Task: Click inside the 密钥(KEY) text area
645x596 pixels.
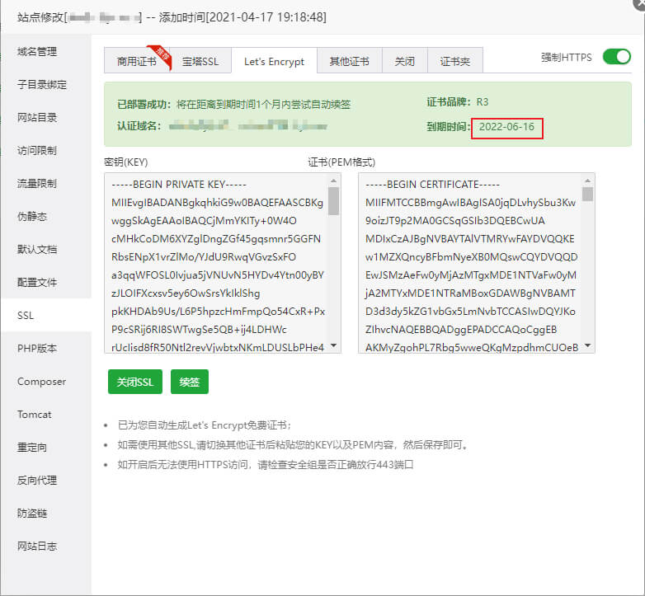Action: [x=214, y=264]
